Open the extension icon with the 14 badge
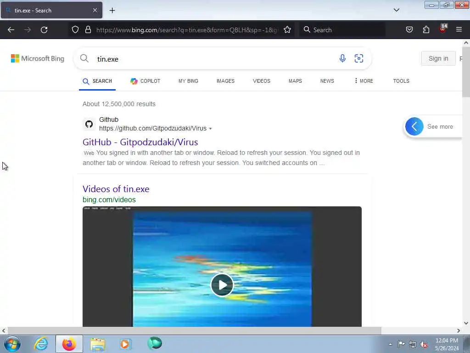The width and height of the screenshot is (470, 353). [x=443, y=29]
